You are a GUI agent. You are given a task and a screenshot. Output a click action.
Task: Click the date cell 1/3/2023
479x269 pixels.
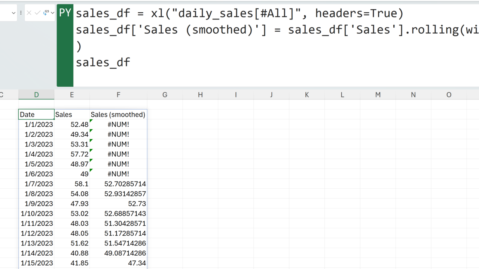coord(36,144)
